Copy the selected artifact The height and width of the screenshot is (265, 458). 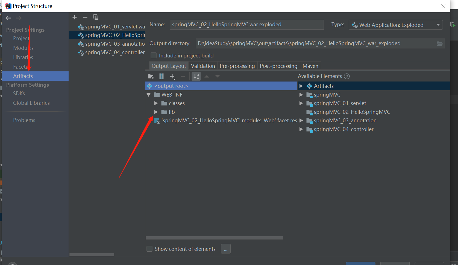coord(96,17)
